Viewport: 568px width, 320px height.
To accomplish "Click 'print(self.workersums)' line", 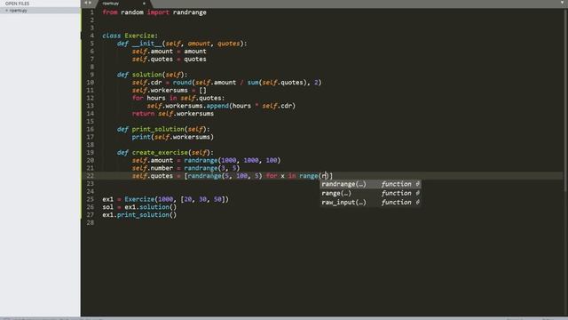I will point(173,137).
